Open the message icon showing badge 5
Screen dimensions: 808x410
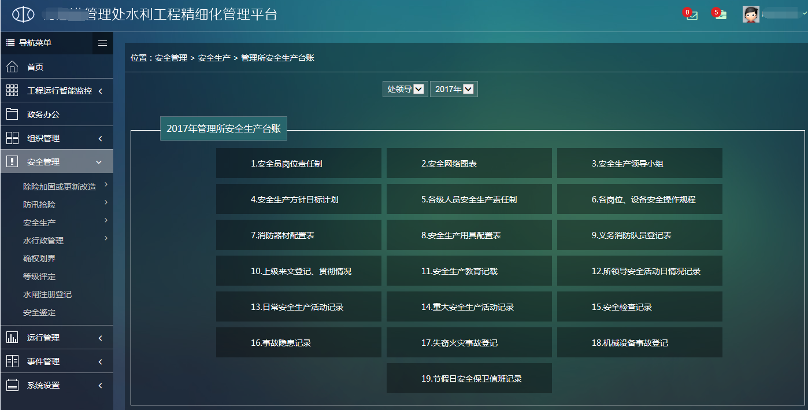[x=720, y=15]
